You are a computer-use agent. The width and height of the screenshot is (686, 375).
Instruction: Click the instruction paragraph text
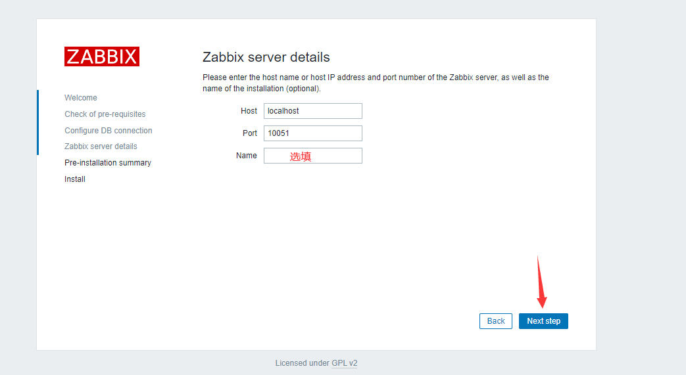coord(375,83)
